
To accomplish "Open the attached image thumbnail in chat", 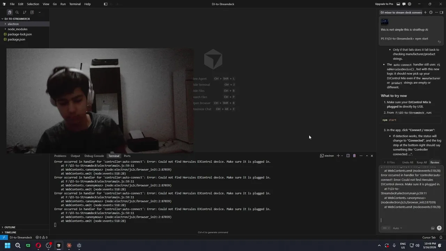I will tap(385, 22).
